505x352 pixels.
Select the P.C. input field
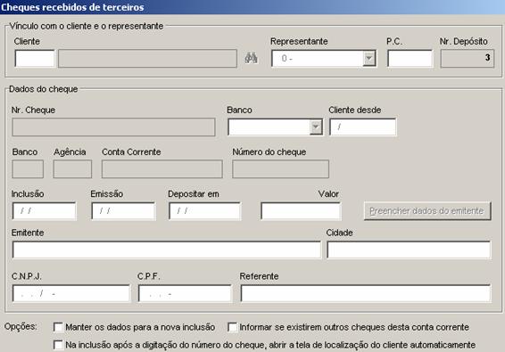point(410,58)
